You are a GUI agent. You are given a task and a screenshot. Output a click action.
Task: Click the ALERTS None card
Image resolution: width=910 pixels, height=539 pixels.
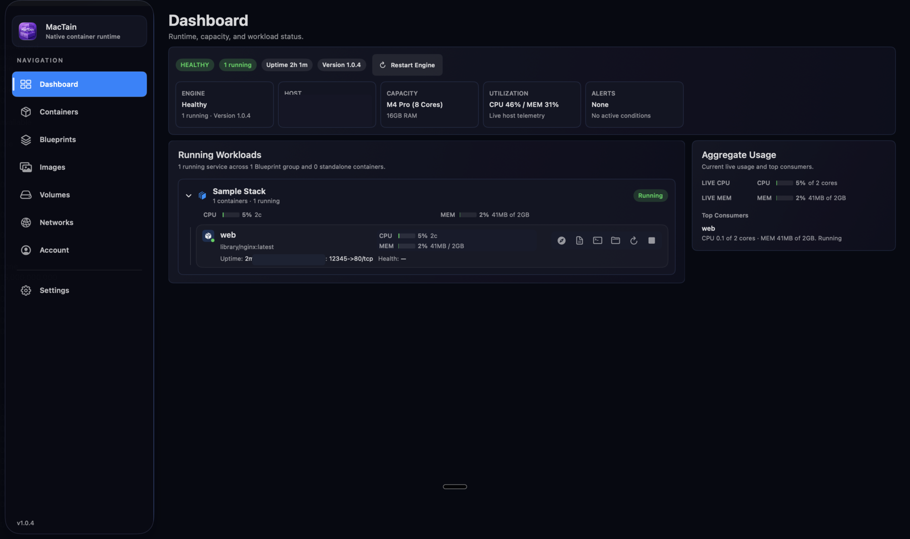click(634, 104)
